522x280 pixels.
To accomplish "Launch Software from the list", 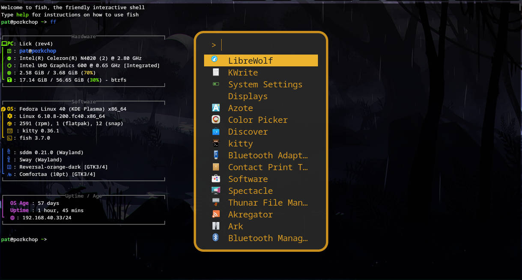I will (261, 179).
